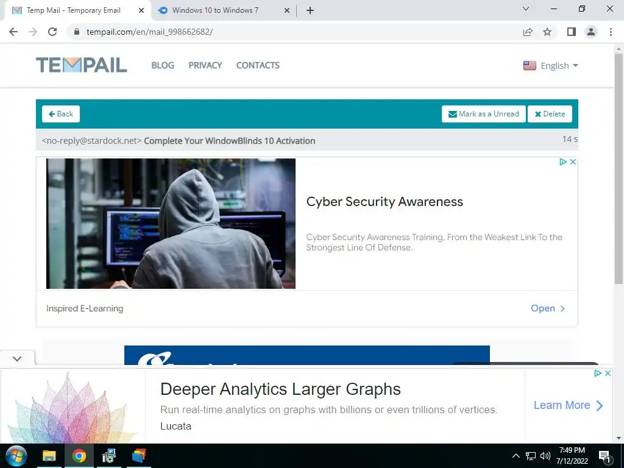Open the tab search chevron
This screenshot has height=468, width=624.
point(526,9)
